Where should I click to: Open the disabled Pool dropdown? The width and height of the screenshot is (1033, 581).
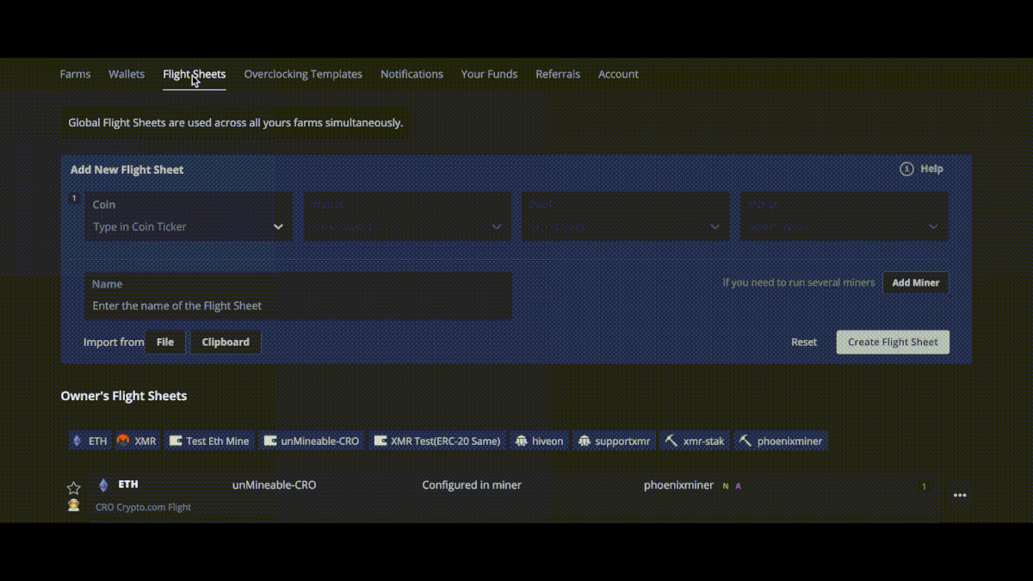pos(625,216)
